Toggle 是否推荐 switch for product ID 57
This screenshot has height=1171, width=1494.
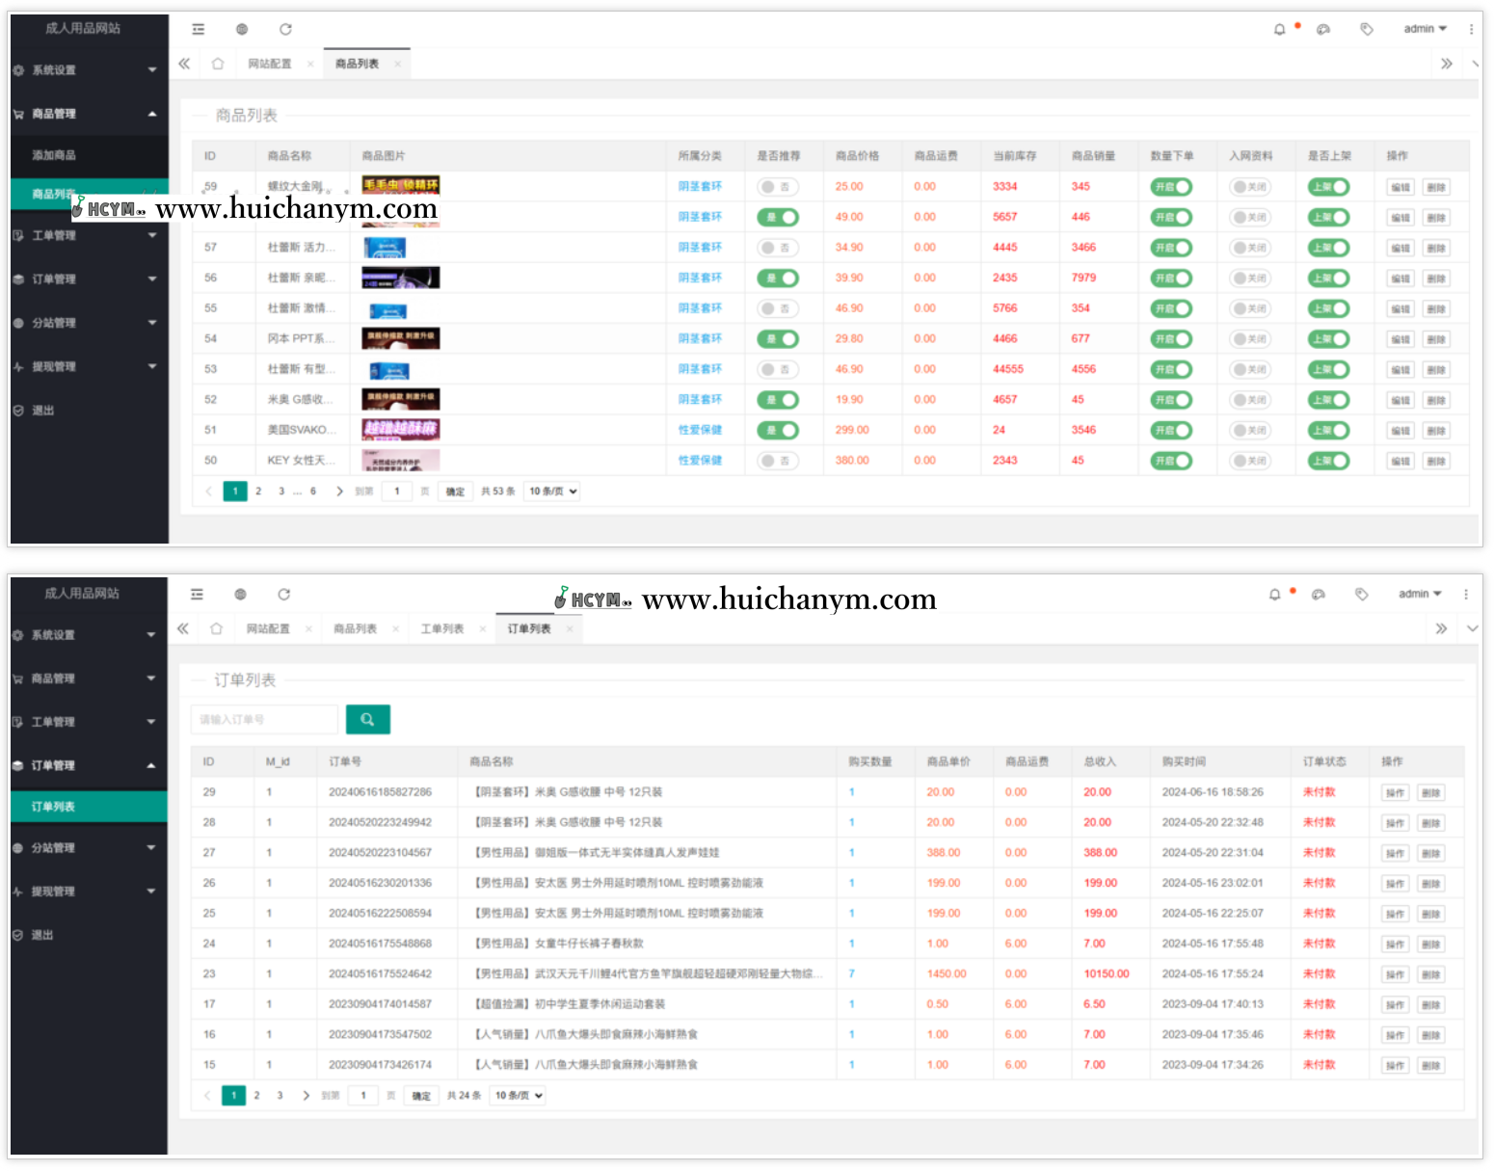[x=777, y=248]
